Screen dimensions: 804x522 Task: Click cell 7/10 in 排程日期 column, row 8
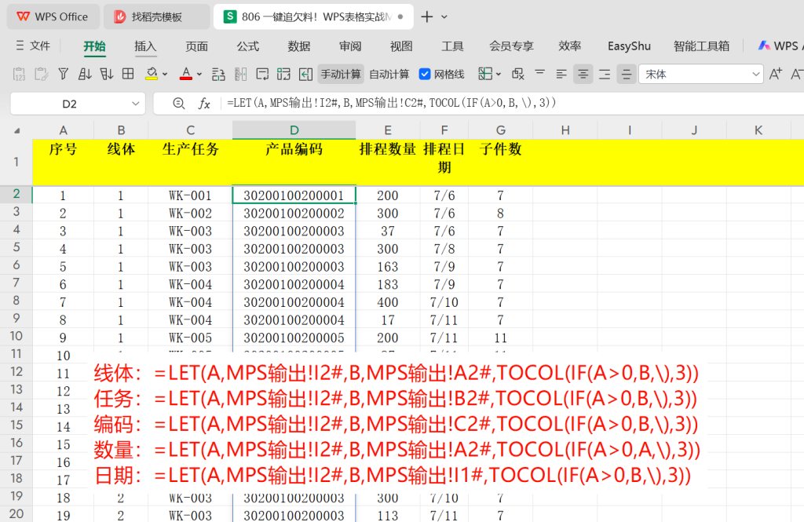coord(444,302)
